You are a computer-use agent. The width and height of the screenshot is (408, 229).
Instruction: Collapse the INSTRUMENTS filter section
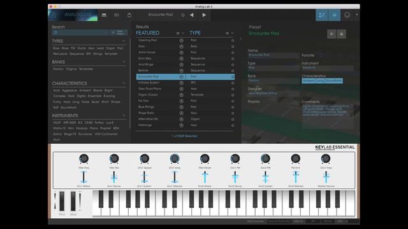pyautogui.click(x=124, y=115)
